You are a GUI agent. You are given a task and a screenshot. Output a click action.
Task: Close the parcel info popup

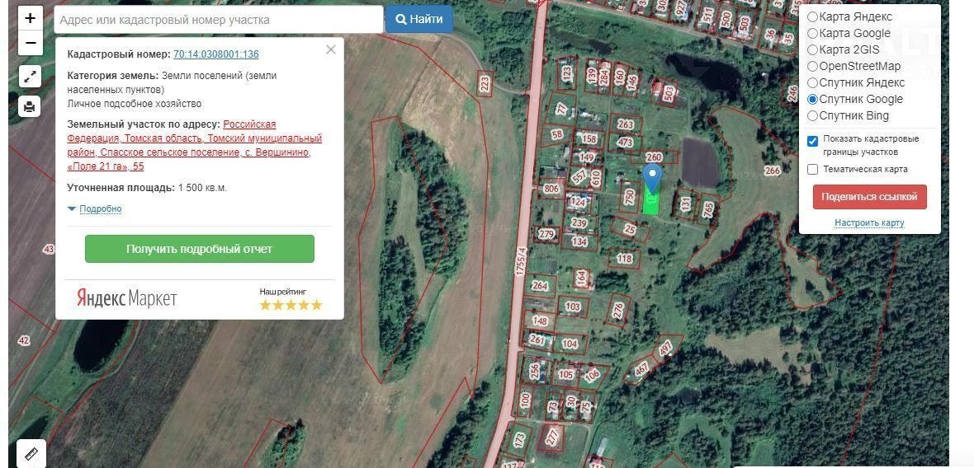(x=331, y=49)
